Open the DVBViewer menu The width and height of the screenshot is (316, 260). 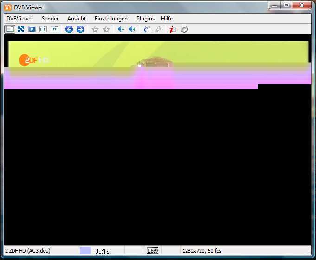(19, 19)
